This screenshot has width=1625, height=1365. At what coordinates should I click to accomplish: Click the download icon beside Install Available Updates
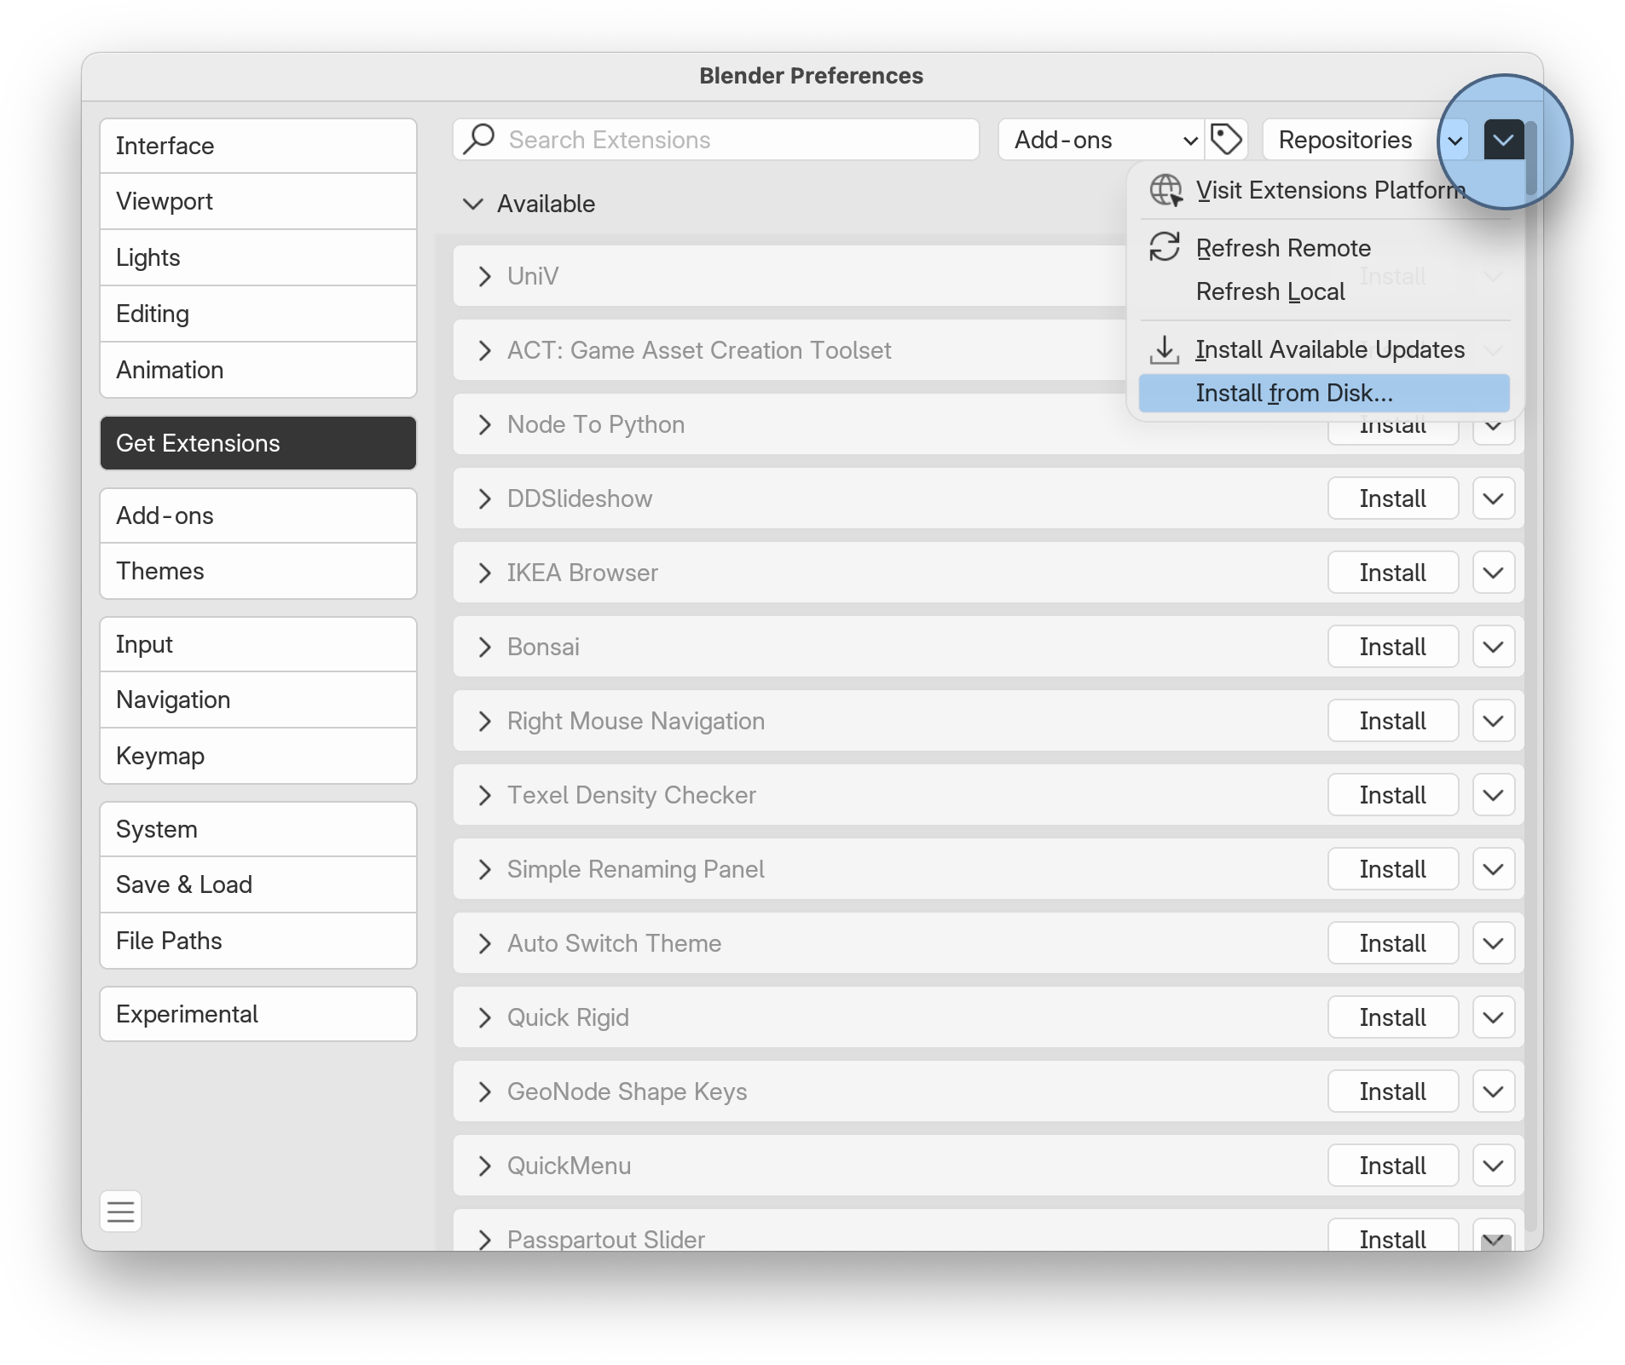1164,349
